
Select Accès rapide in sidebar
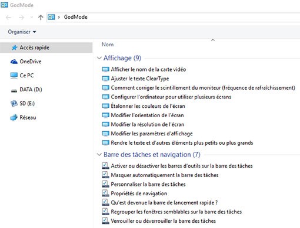coord(46,47)
